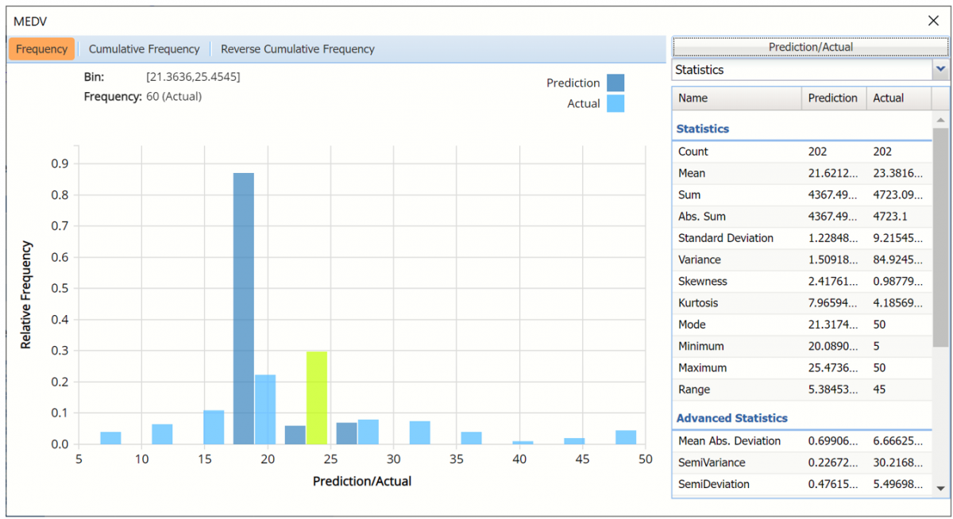The height and width of the screenshot is (519, 953).
Task: Close the MEDV dialog window
Action: coord(933,21)
